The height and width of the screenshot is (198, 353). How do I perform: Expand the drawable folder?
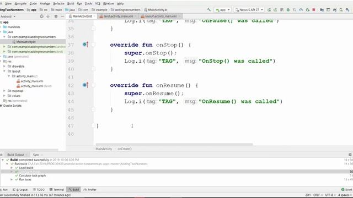pos(4,66)
